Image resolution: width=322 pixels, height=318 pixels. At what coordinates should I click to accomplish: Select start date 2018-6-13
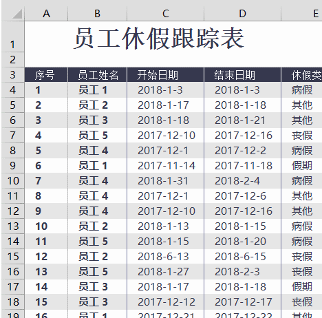[x=165, y=257]
